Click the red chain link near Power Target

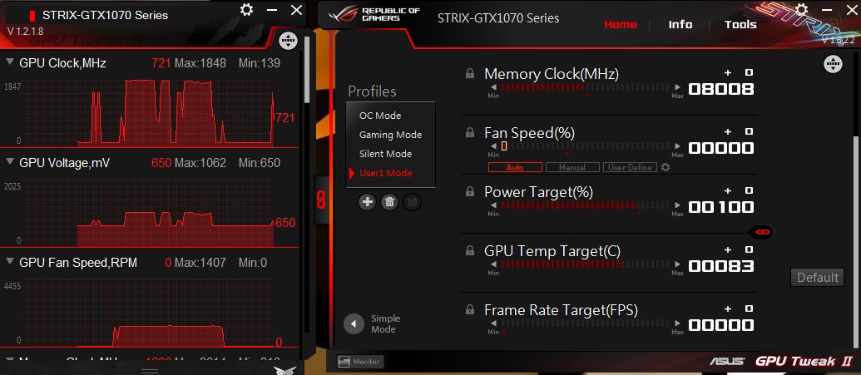pyautogui.click(x=762, y=232)
